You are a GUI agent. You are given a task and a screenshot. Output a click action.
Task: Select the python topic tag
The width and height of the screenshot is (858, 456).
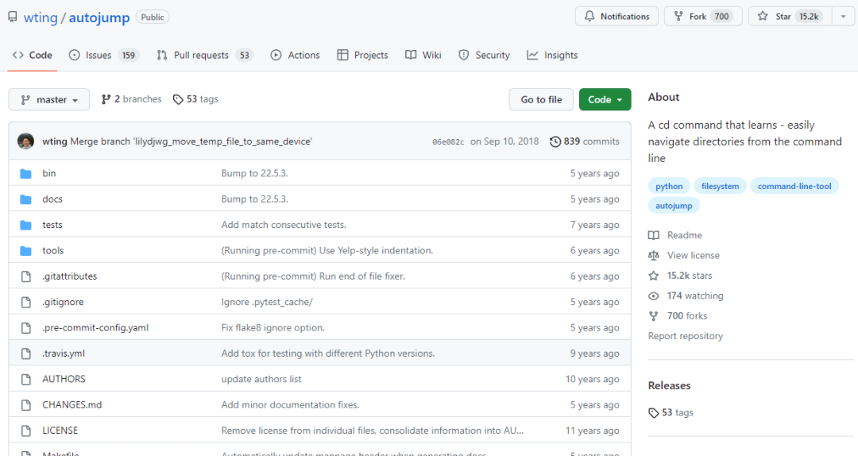tap(669, 186)
